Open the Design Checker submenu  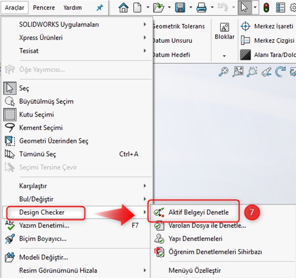tap(77, 212)
